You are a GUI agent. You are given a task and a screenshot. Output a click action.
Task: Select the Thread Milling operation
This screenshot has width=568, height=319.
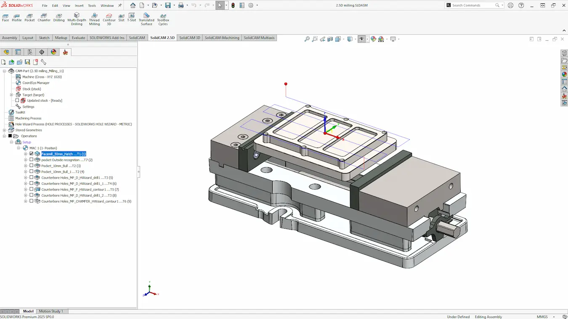94,19
